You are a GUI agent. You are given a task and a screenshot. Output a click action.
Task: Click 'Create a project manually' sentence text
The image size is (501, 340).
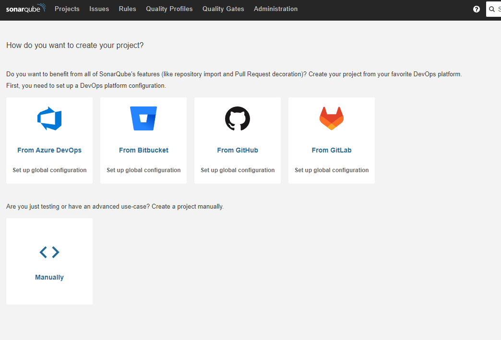188,207
